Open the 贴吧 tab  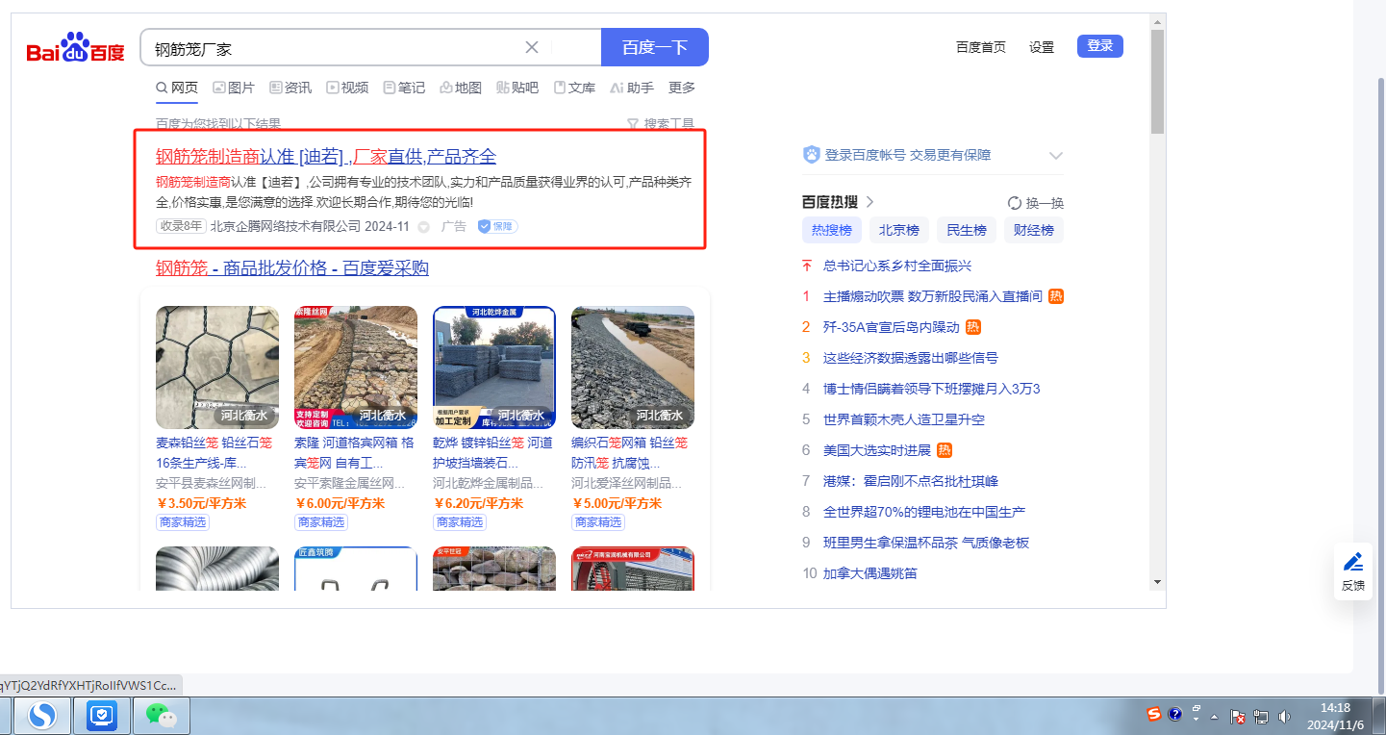(x=517, y=88)
